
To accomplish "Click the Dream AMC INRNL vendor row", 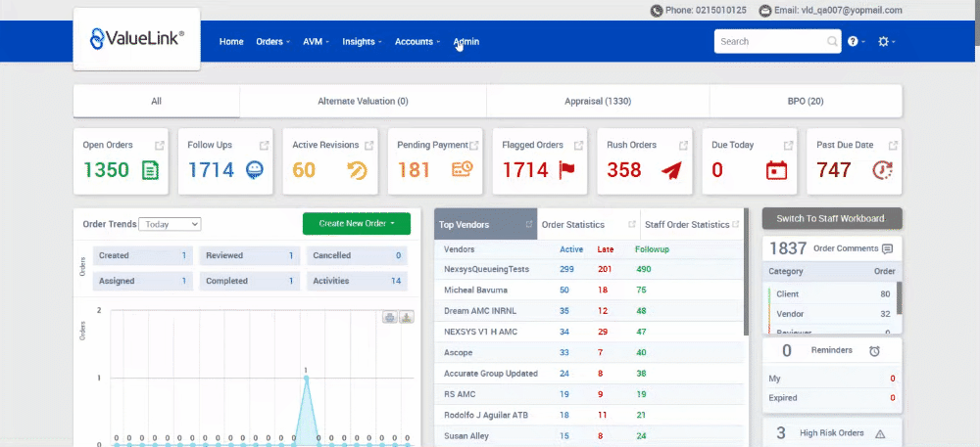I will click(589, 311).
